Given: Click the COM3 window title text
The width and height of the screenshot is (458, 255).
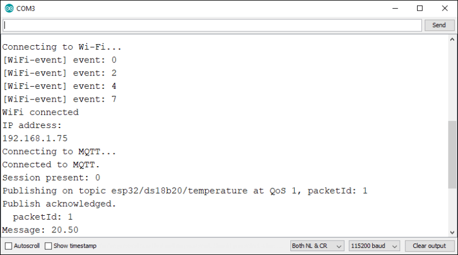Looking at the screenshot, I should [x=27, y=9].
